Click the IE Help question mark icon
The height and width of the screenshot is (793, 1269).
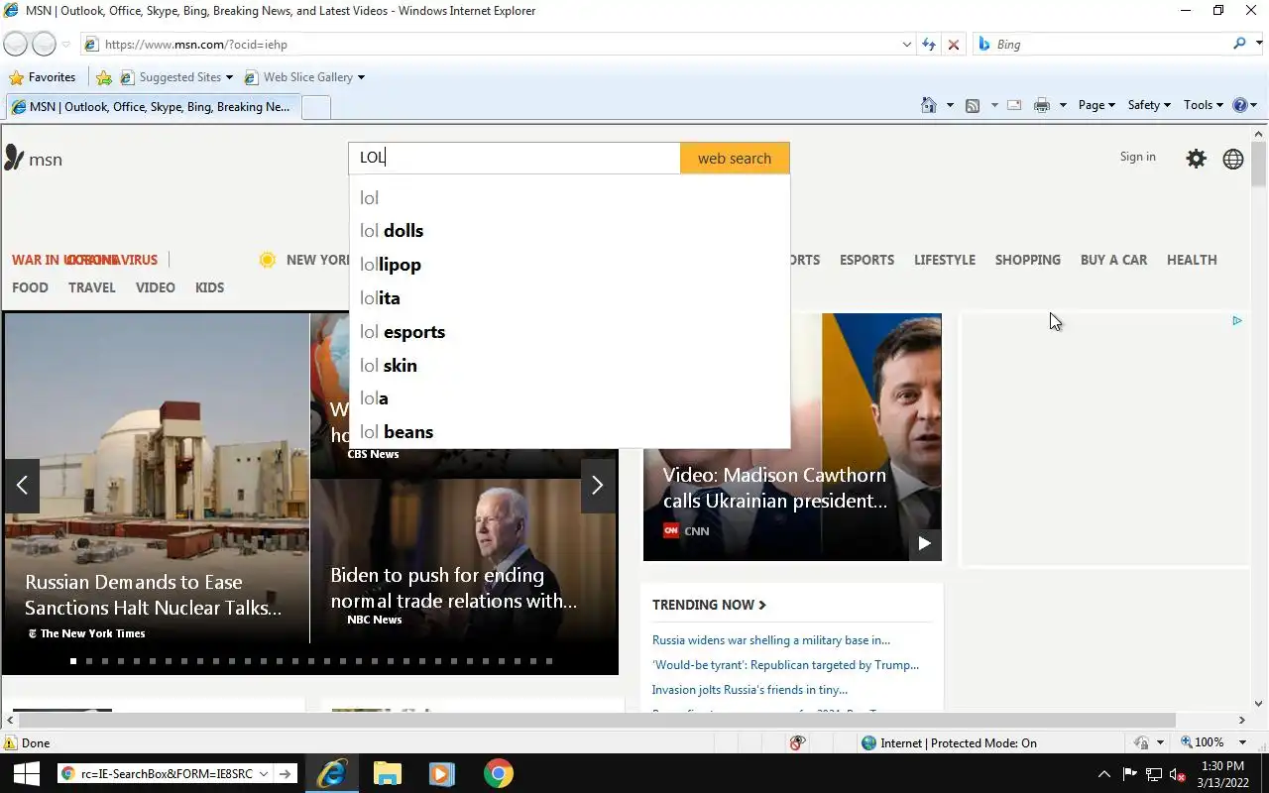pos(1239,105)
